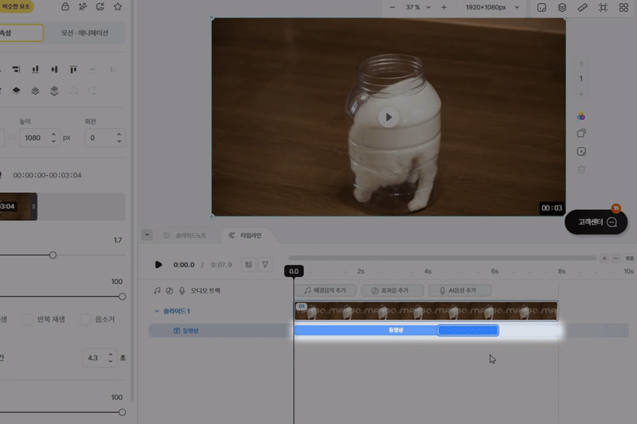Open the layers panel icon in top toolbar

point(562,7)
